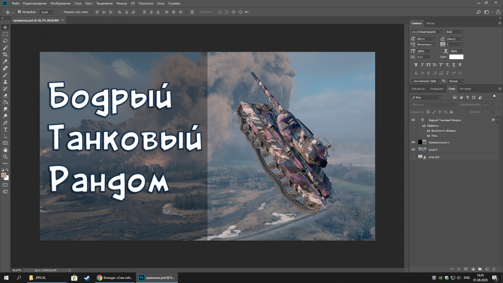Image resolution: width=503 pixels, height=283 pixels.
Task: Click the white text color swatch
Action: tap(456, 57)
